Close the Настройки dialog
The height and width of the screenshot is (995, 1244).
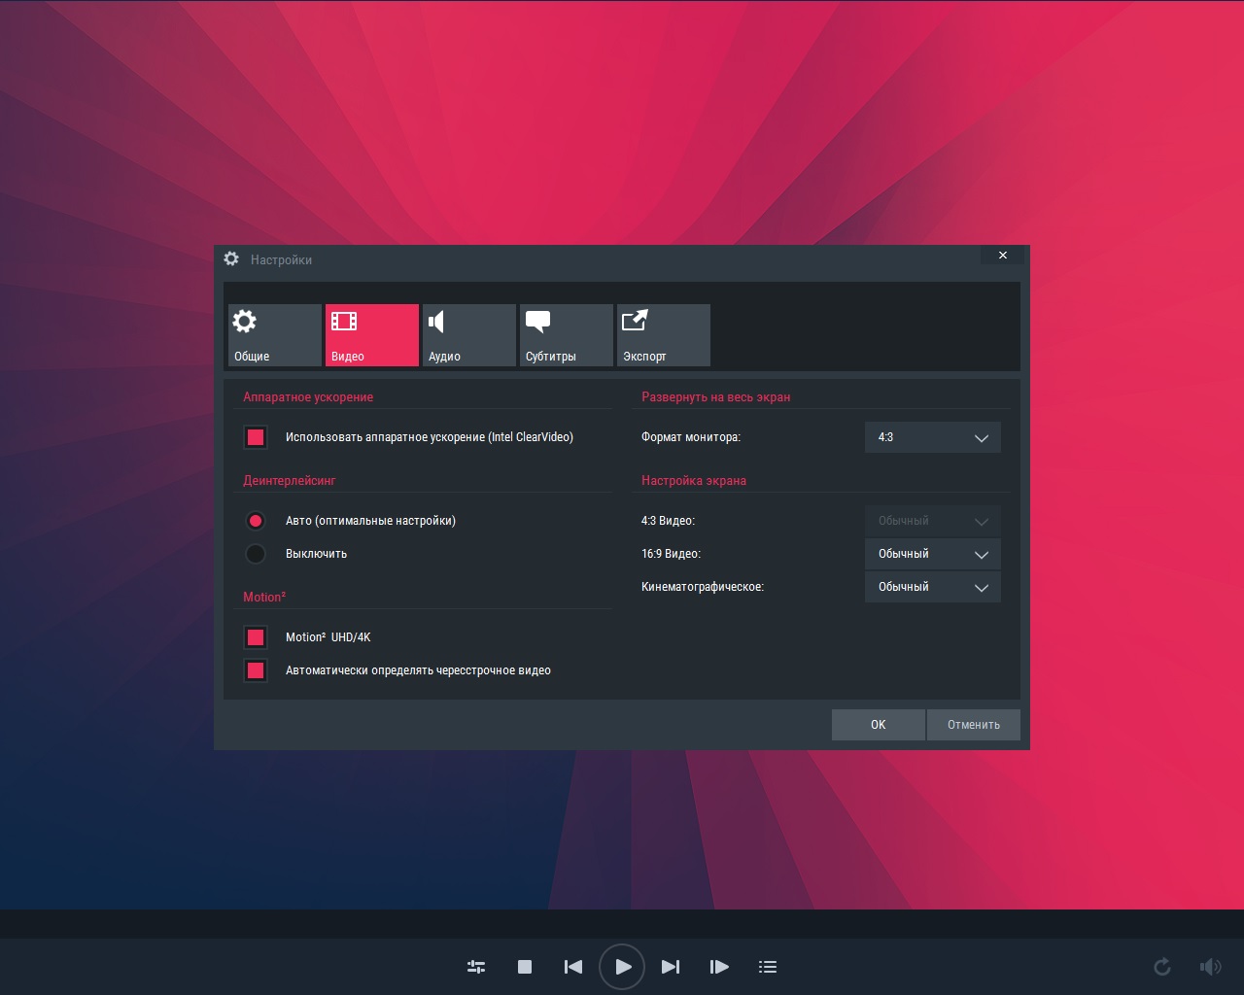point(1003,256)
